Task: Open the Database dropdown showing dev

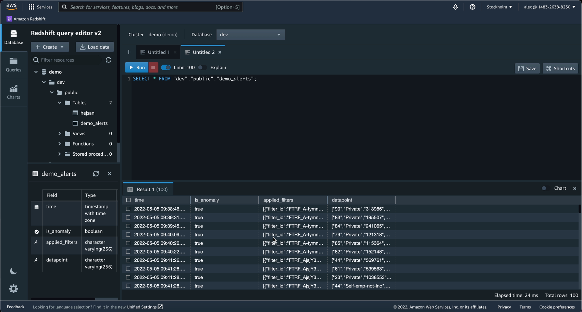Action: click(250, 35)
